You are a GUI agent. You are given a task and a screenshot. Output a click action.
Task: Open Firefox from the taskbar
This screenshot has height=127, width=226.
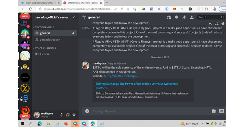pos(66,123)
